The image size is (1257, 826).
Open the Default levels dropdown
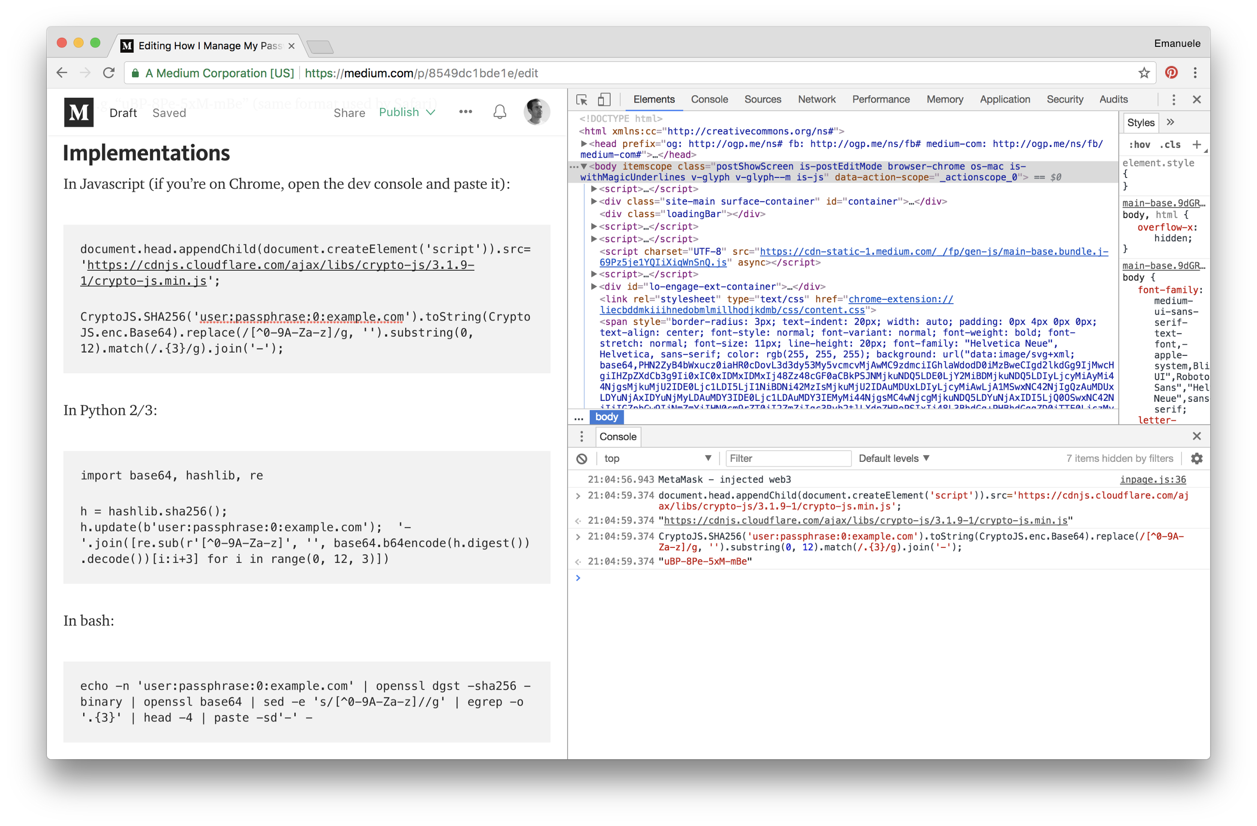[893, 459]
